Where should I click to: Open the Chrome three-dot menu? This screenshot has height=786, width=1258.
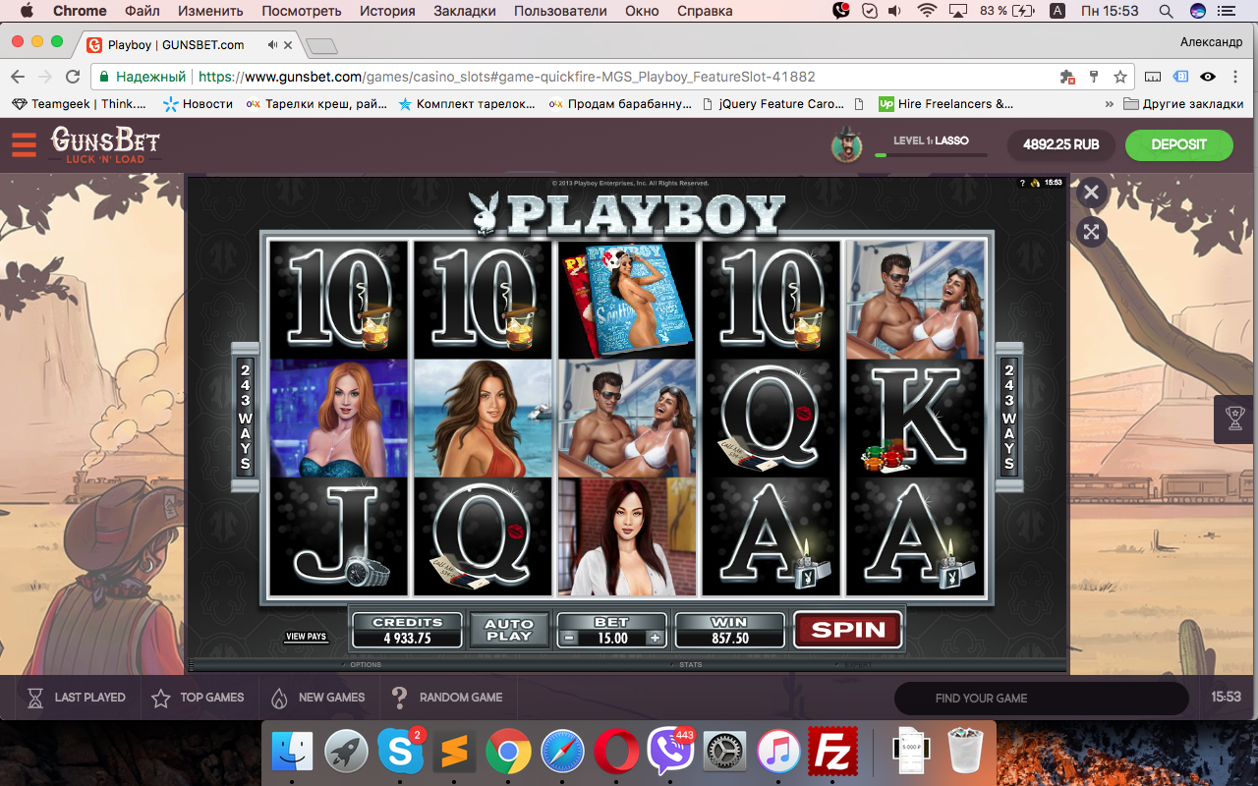[x=1237, y=77]
